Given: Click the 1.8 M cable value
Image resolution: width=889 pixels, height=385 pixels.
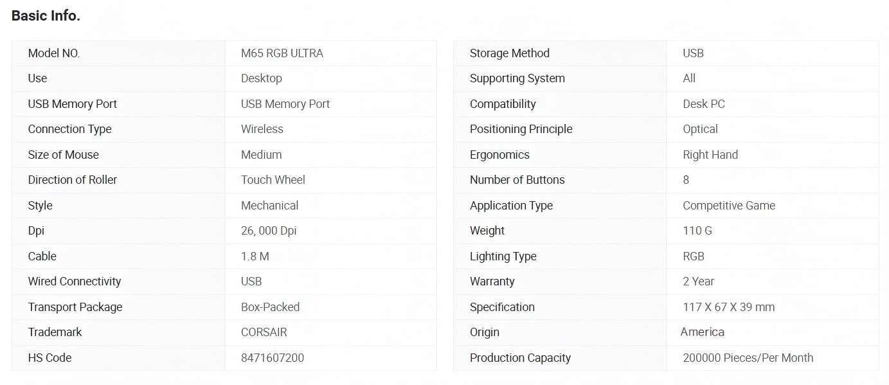Looking at the screenshot, I should (255, 256).
